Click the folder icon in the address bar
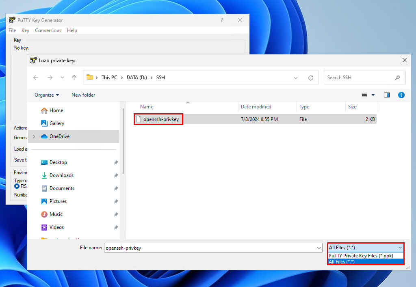 click(x=90, y=77)
